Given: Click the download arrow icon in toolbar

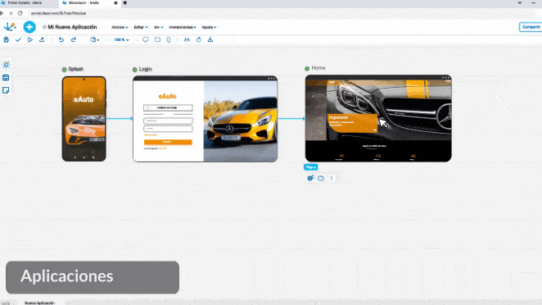Looking at the screenshot, I should point(210,40).
